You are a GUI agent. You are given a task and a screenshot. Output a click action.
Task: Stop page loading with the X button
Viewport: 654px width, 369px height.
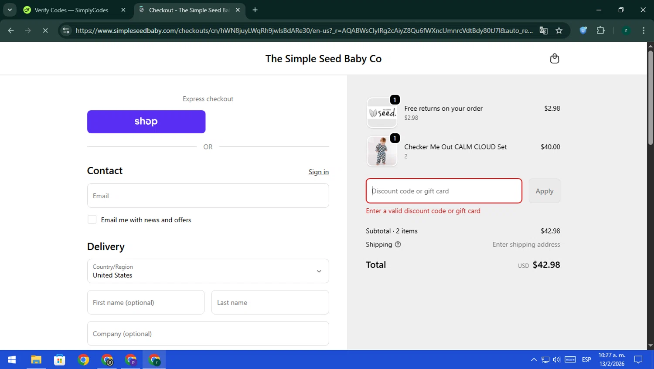pyautogui.click(x=45, y=30)
